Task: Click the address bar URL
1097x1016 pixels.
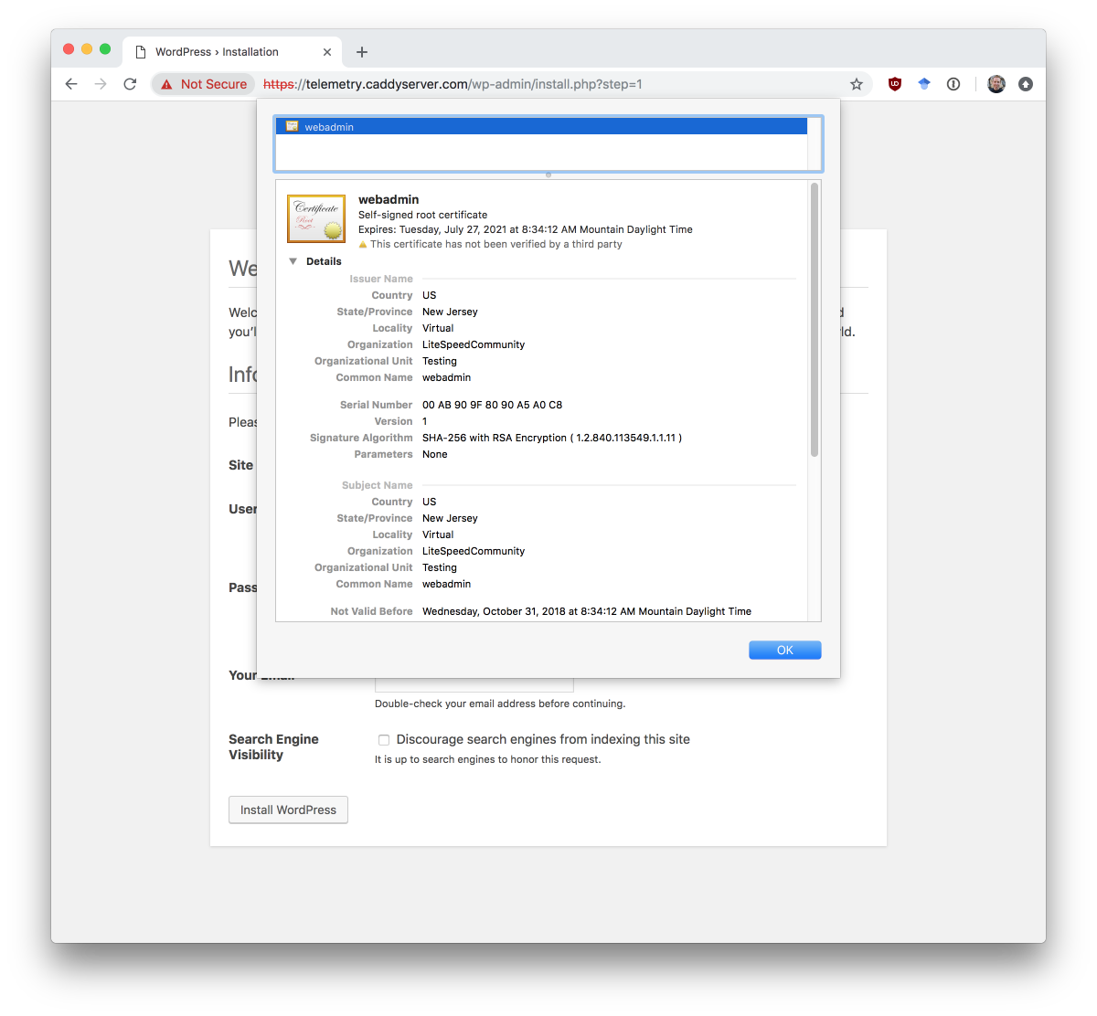Action: (453, 84)
